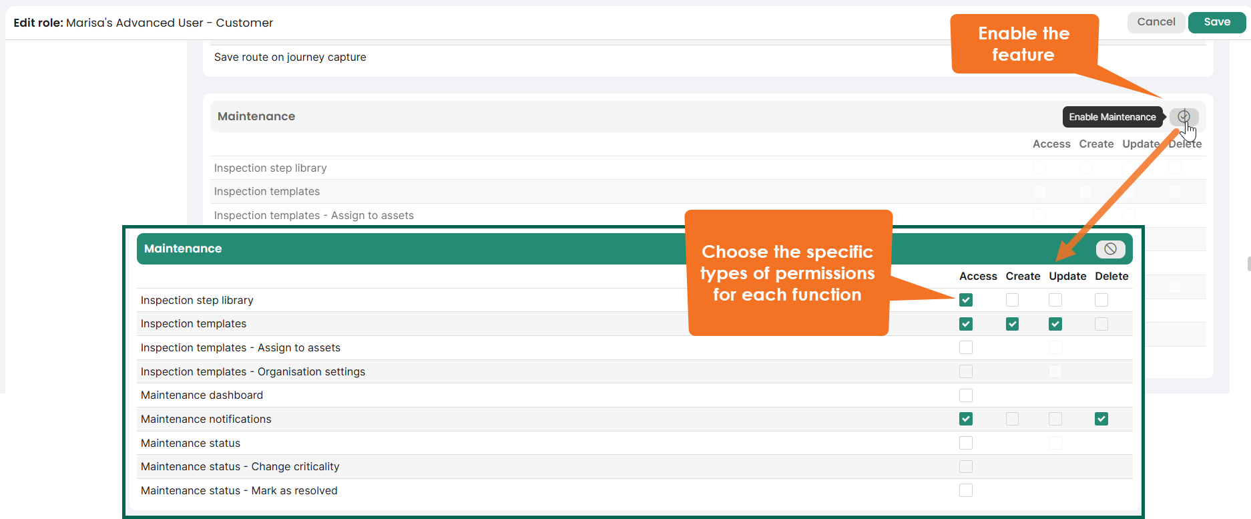Check Update for Maintenance notifications

pos(1055,419)
